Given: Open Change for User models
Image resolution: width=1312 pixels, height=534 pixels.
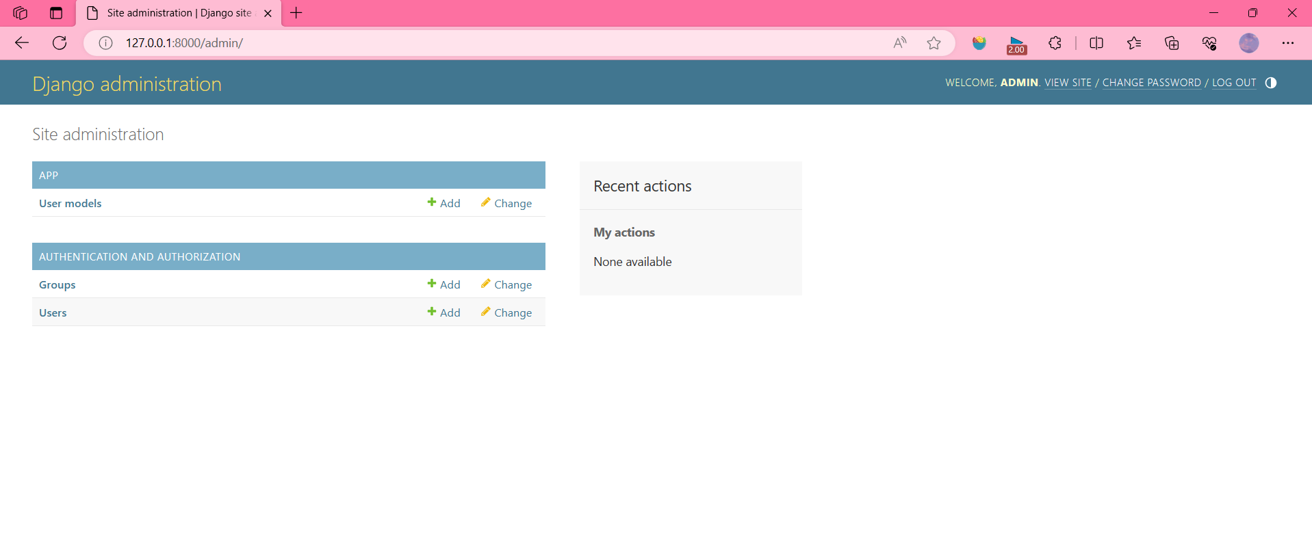Looking at the screenshot, I should (x=506, y=203).
